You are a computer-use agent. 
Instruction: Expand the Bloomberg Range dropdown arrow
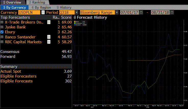tap(117, 12)
